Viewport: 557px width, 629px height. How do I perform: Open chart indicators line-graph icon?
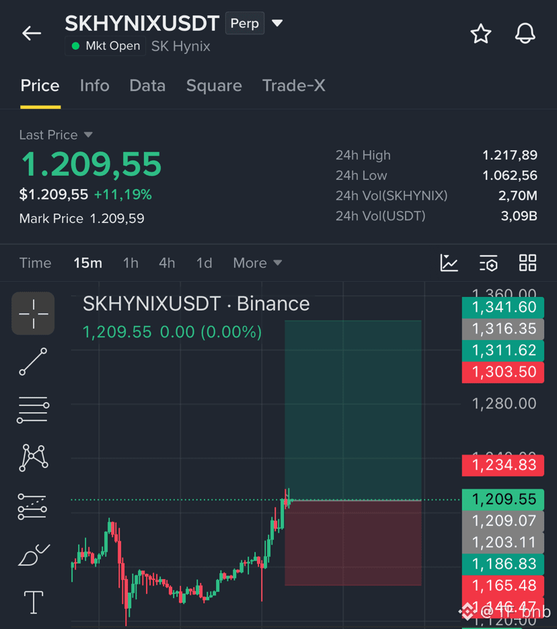pyautogui.click(x=449, y=263)
